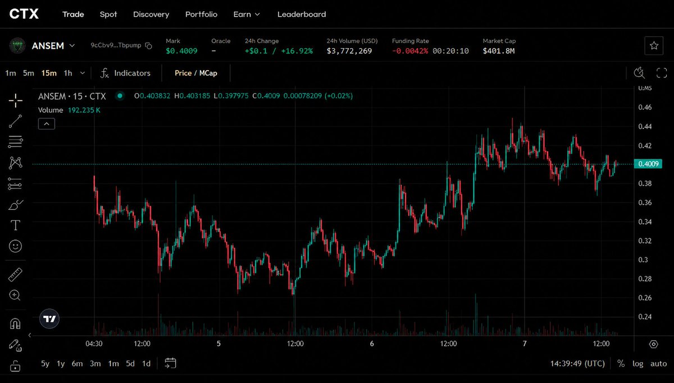Select the crosshair cursor tool
This screenshot has height=383, width=674.
coord(15,101)
